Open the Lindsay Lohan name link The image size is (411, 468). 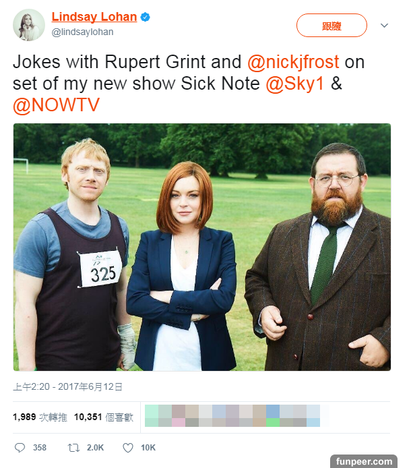coord(94,17)
